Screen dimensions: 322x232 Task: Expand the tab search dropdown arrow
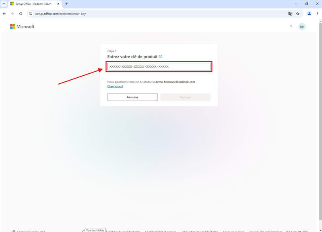click(4, 4)
